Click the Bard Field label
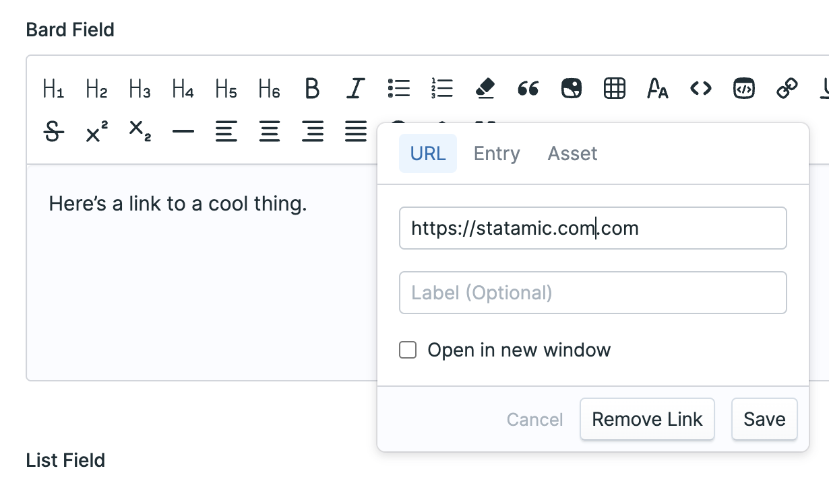Image resolution: width=829 pixels, height=483 pixels. click(x=70, y=30)
